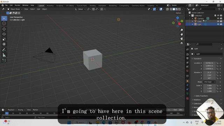The image size is (224, 126).
Task: Disable Cube in renders camera icon
Action: click(221, 21)
